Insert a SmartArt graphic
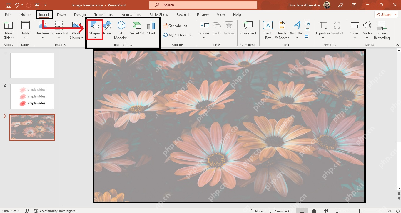 click(137, 29)
